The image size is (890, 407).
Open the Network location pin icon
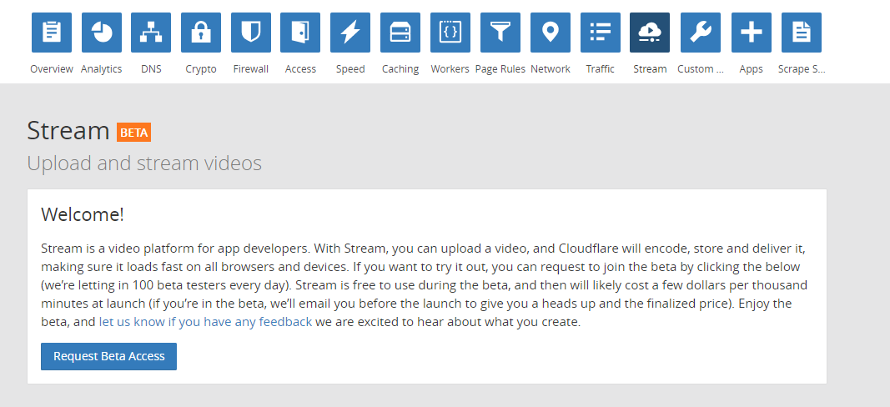pyautogui.click(x=550, y=33)
